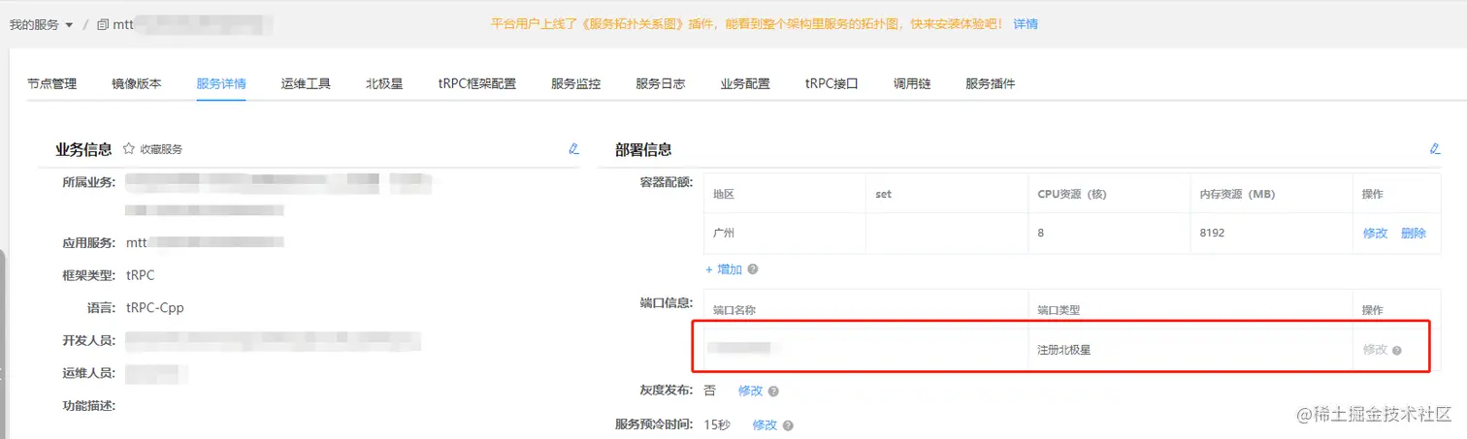Click the 详情 link in the announcement banner
Viewport: 1467px width, 439px height.
tap(1026, 23)
